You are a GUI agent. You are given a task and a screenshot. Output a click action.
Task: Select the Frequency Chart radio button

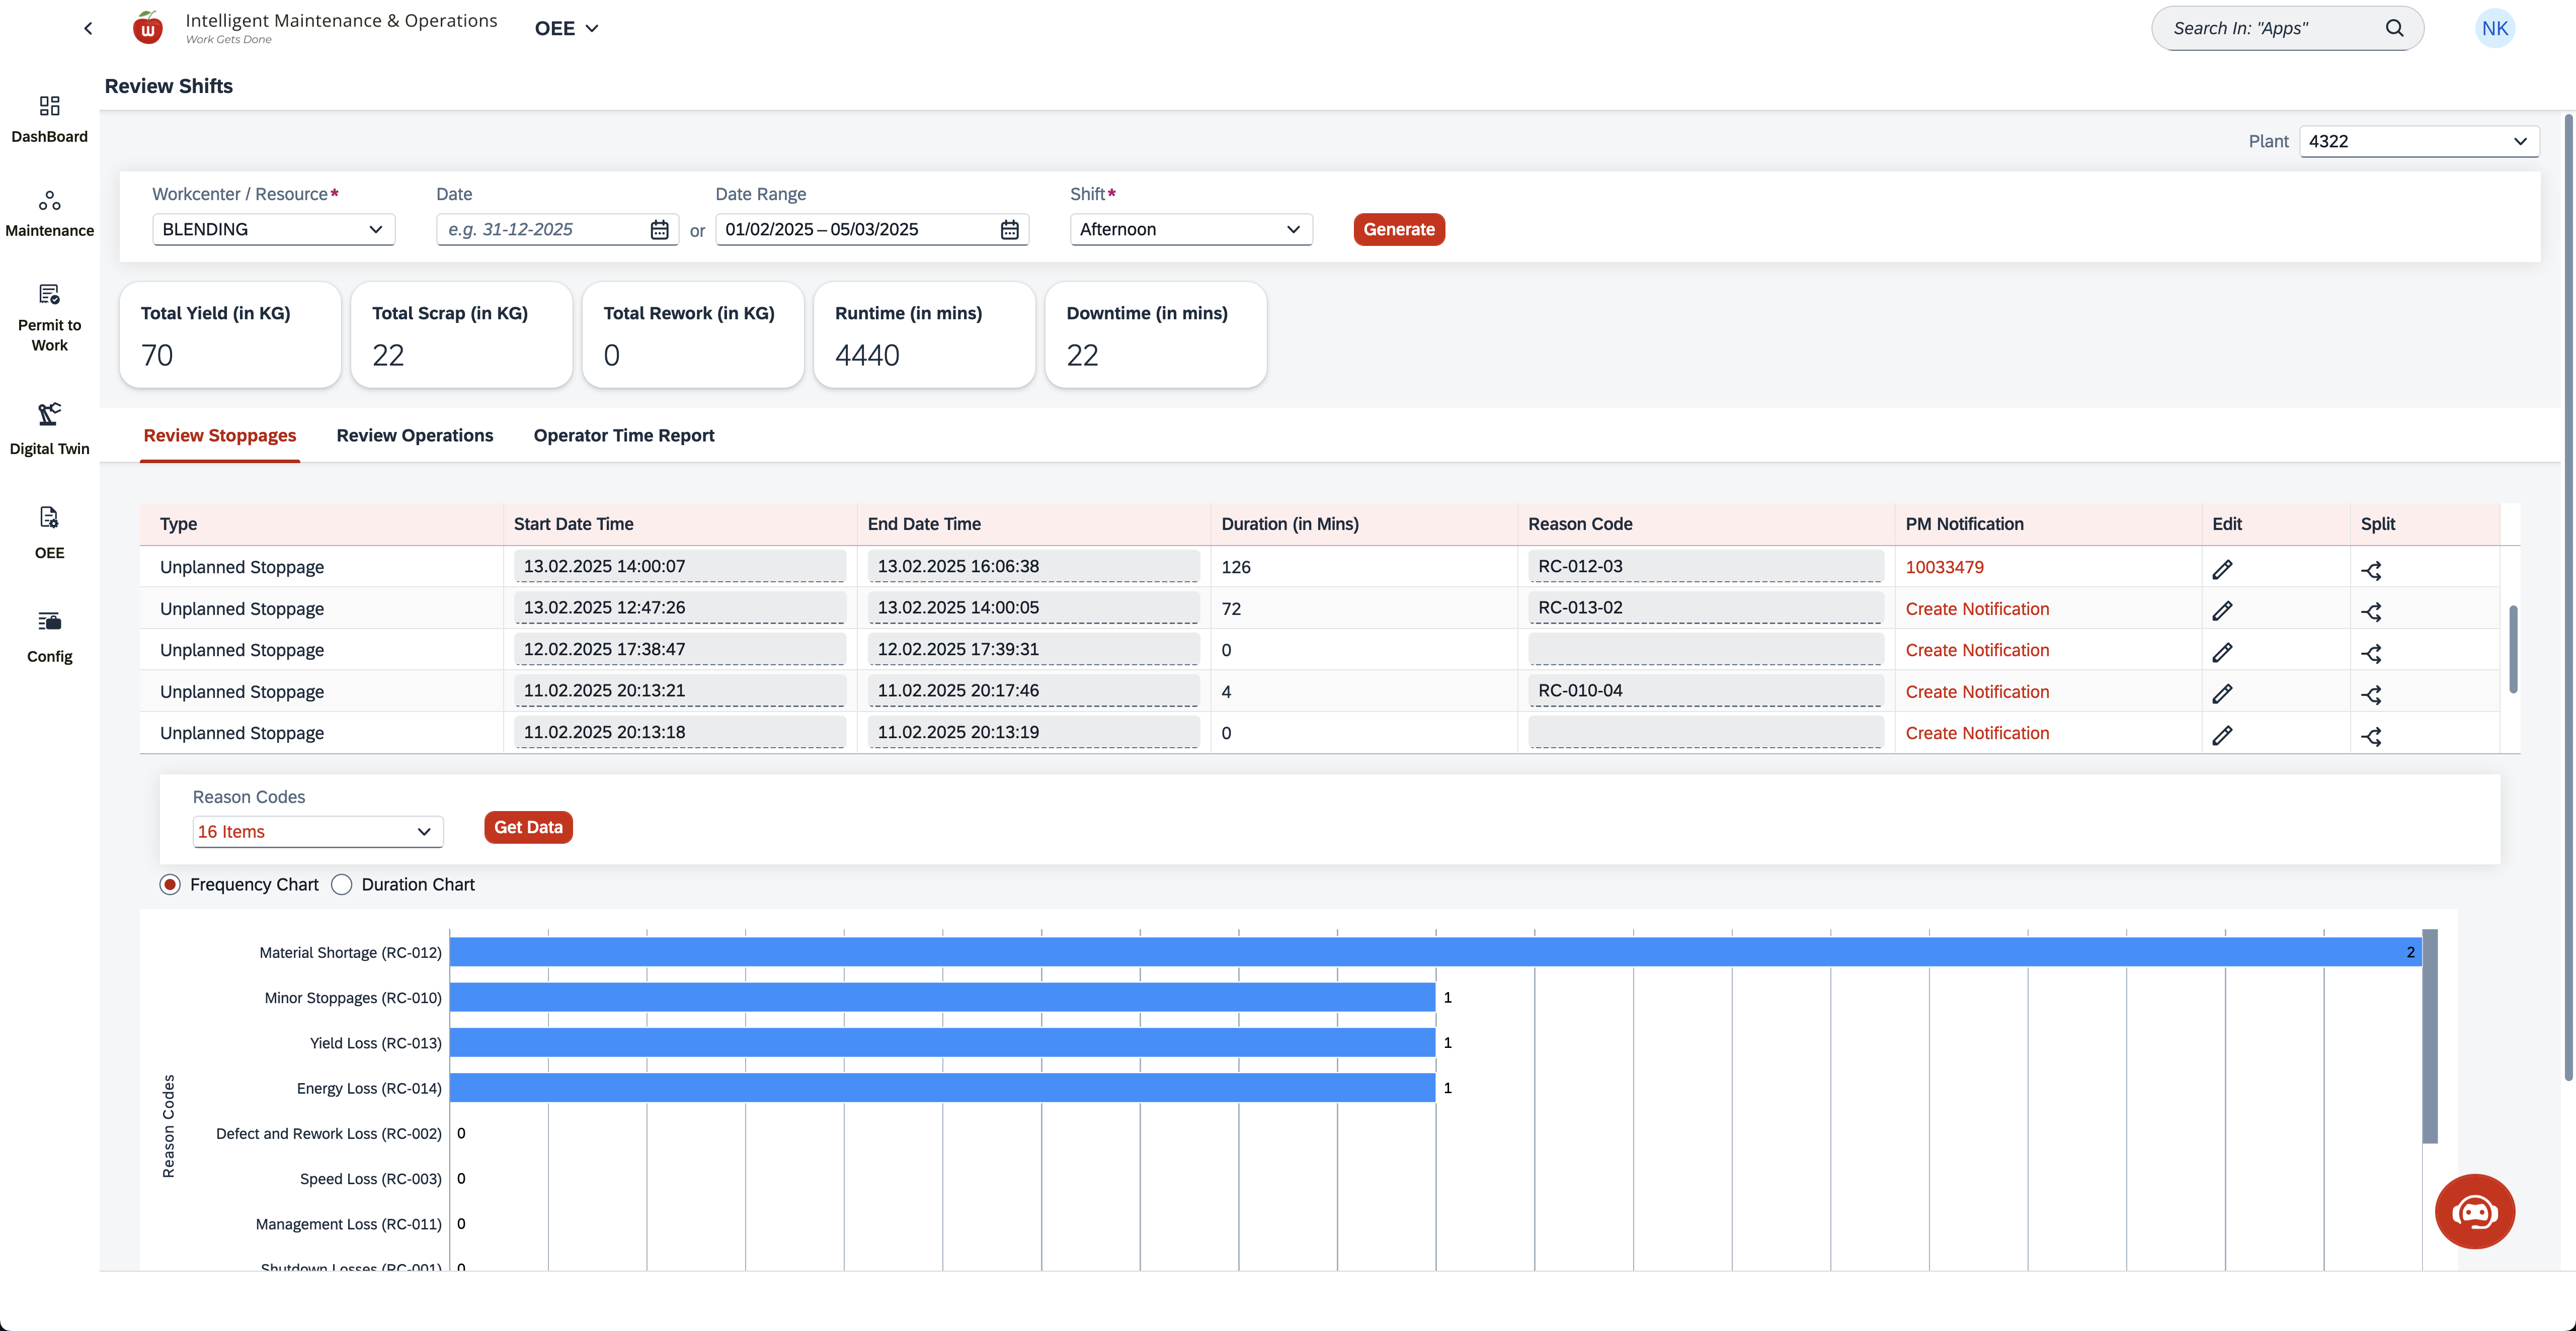point(170,884)
